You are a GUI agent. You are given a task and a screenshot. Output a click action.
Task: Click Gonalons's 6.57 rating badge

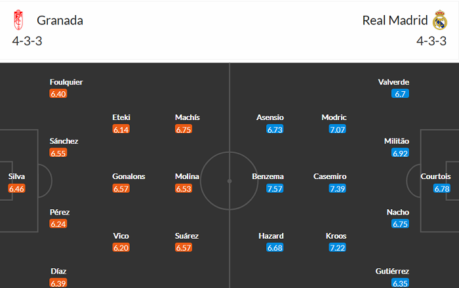[121, 189]
